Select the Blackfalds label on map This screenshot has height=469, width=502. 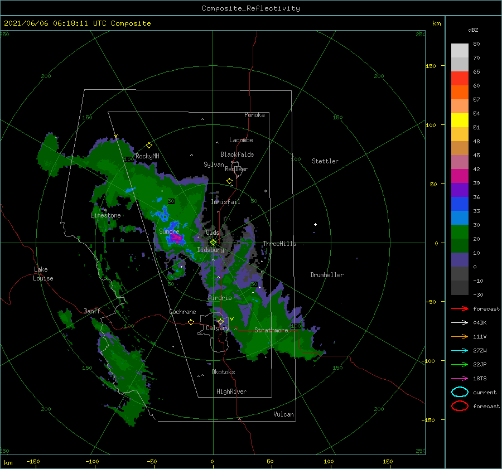237,154
